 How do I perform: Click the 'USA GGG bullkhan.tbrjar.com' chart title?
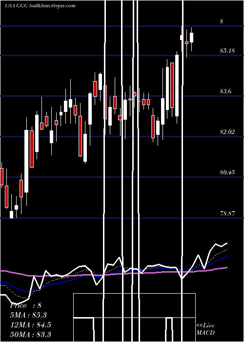(41, 6)
